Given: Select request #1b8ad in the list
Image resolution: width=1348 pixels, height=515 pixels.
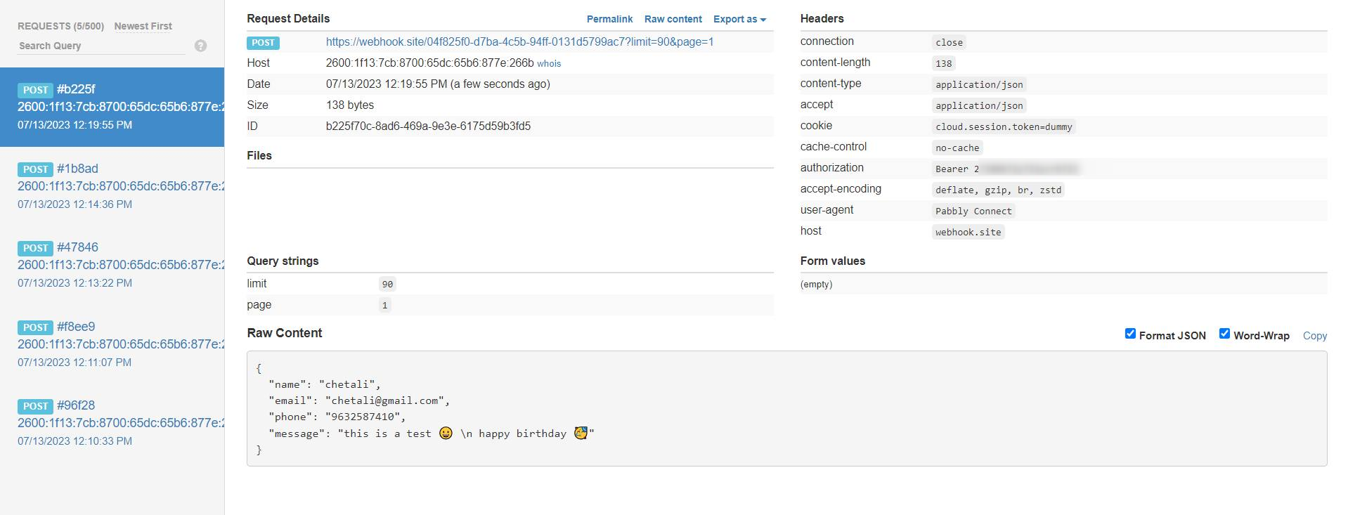Looking at the screenshot, I should coord(112,186).
